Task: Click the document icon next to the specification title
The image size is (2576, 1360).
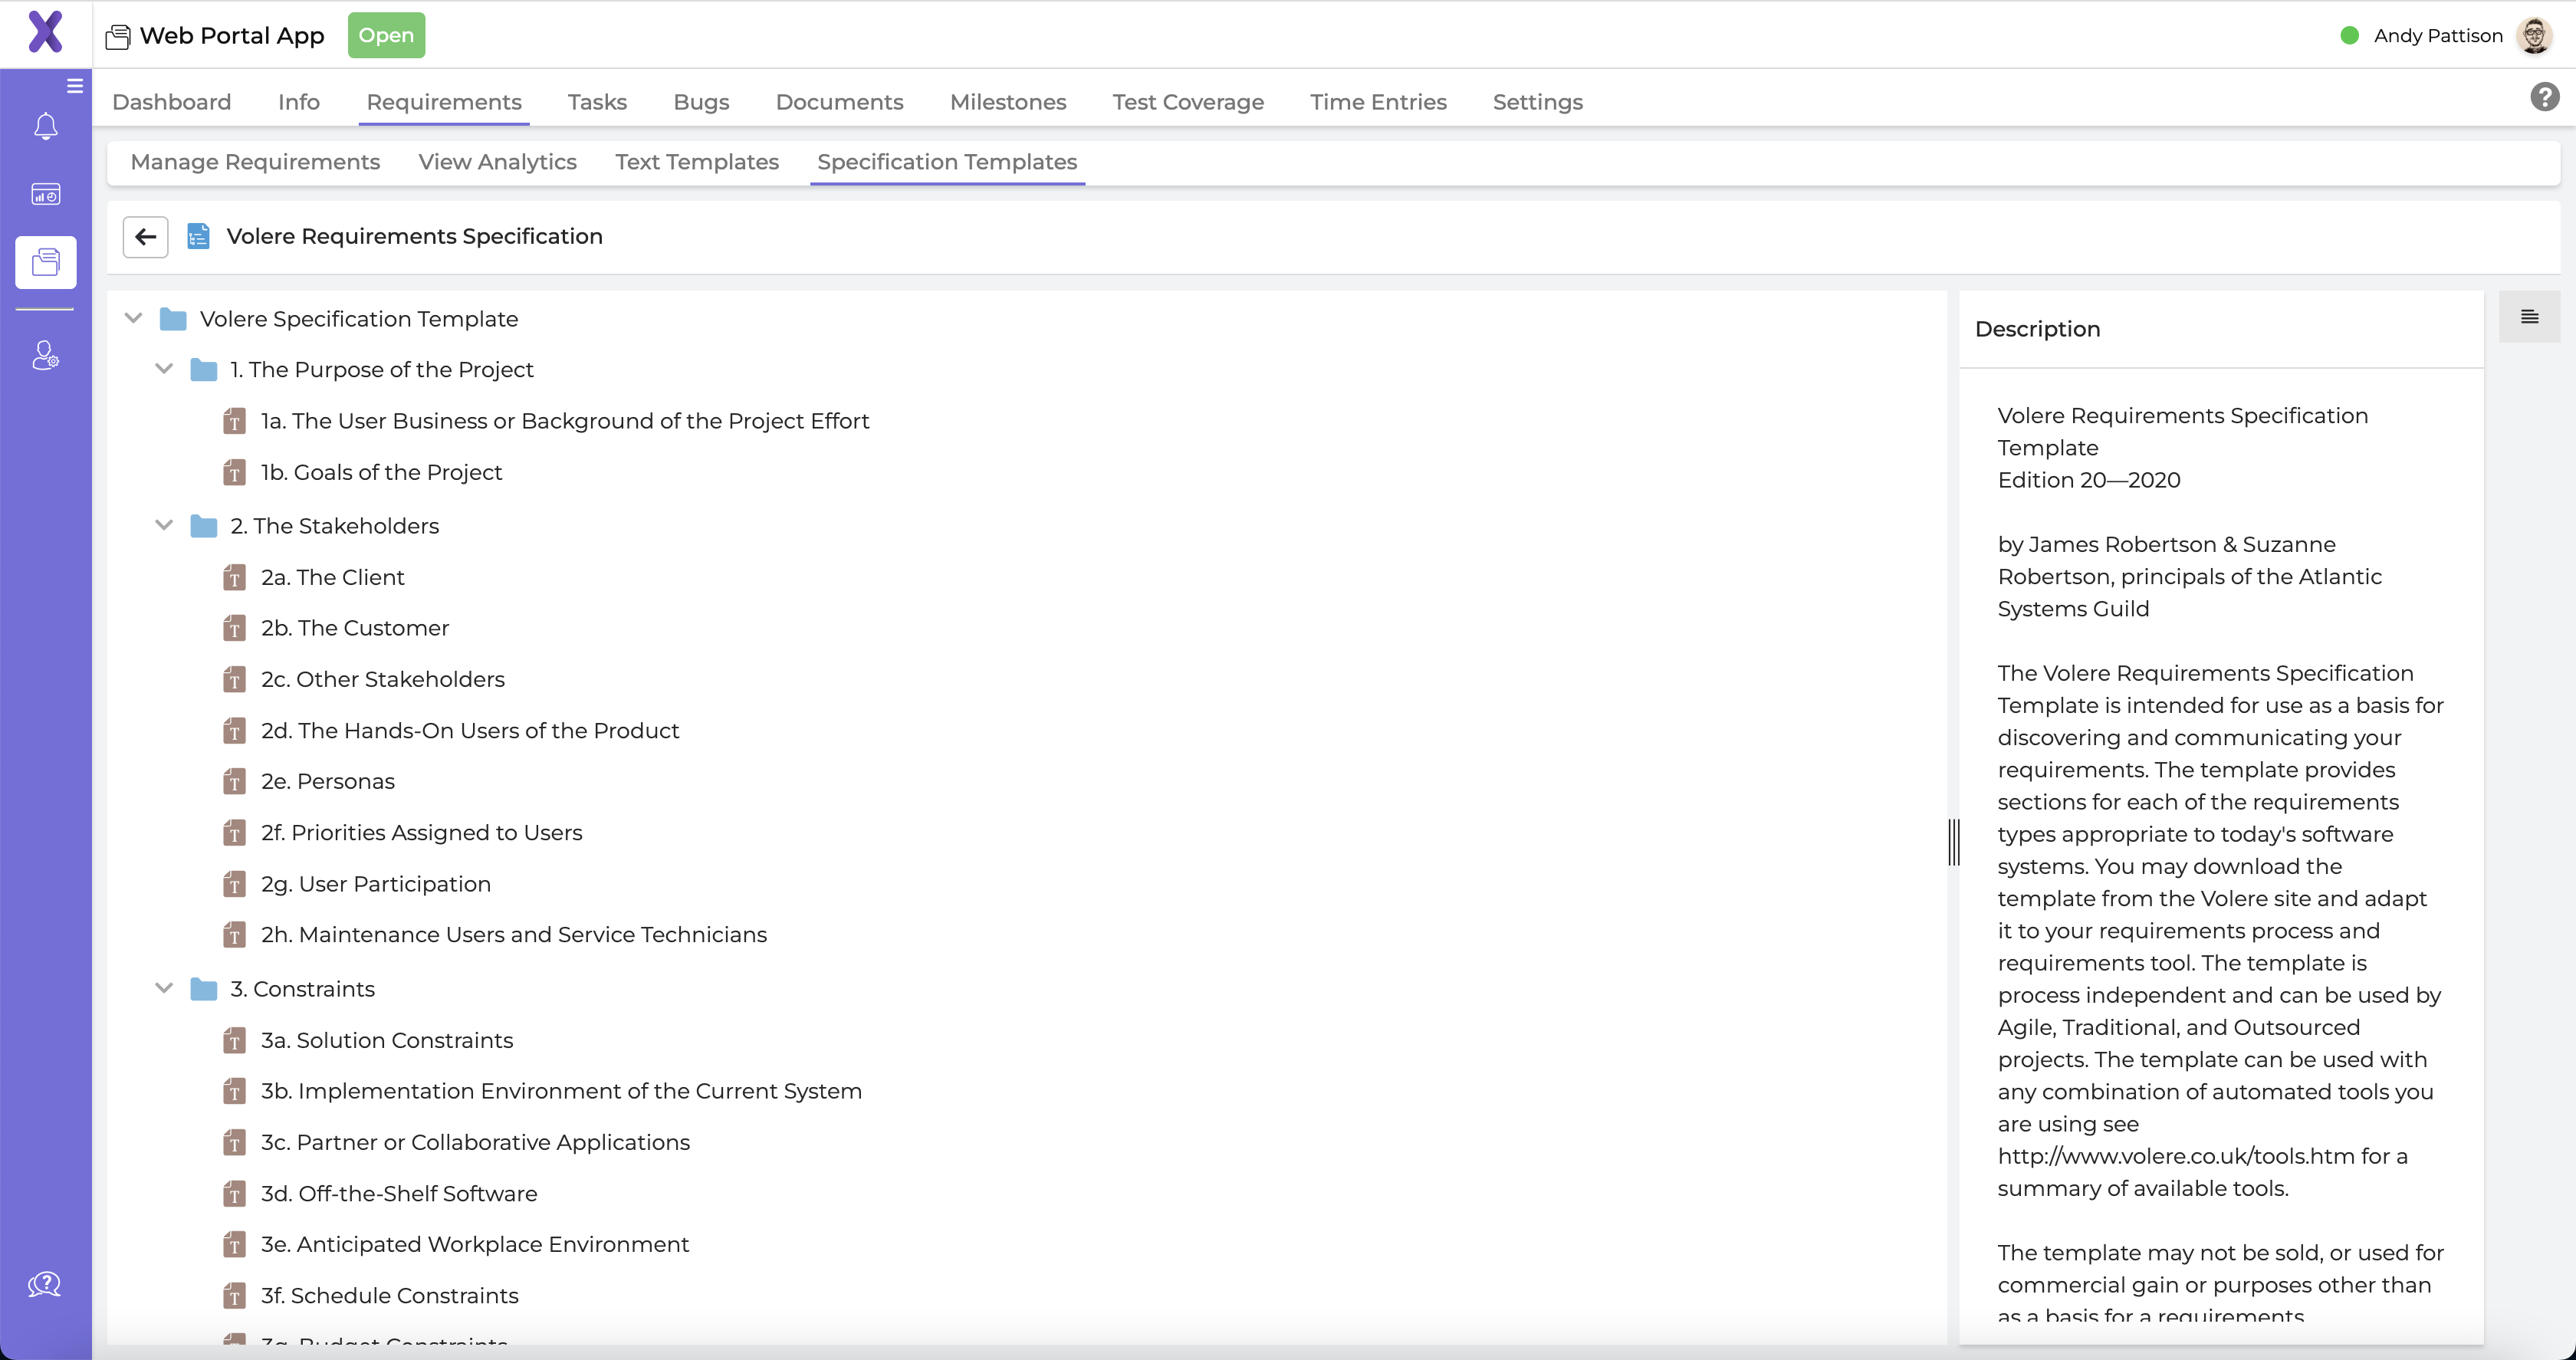Action: tap(198, 236)
